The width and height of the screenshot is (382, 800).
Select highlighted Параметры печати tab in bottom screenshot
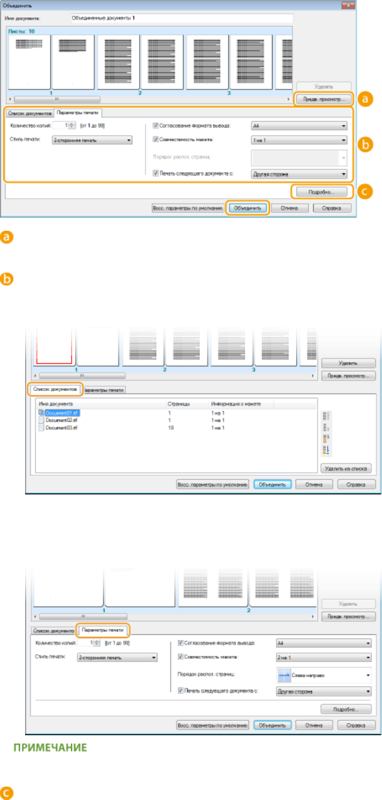pos(103,630)
